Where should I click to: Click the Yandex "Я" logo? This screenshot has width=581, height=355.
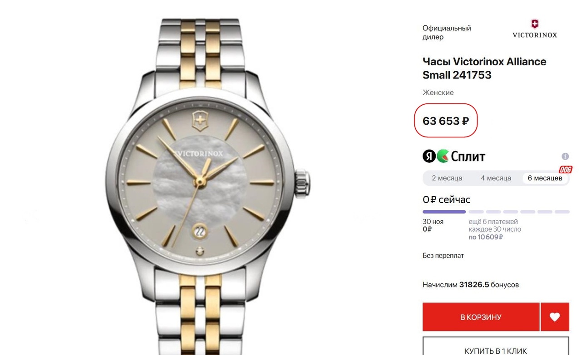429,156
